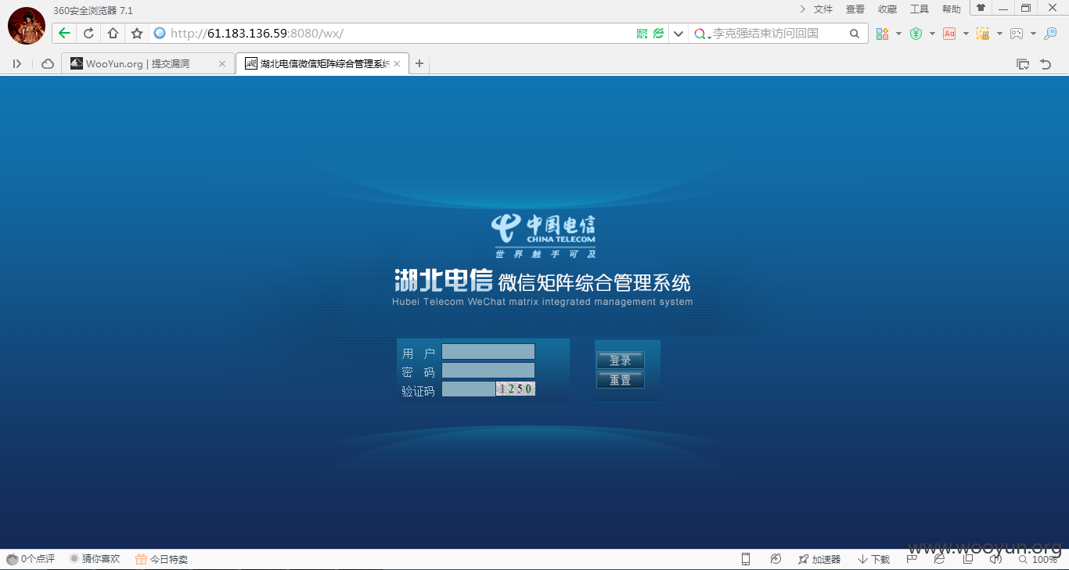Image resolution: width=1069 pixels, height=570 pixels.
Task: Click the search magnifier button
Action: (x=855, y=34)
